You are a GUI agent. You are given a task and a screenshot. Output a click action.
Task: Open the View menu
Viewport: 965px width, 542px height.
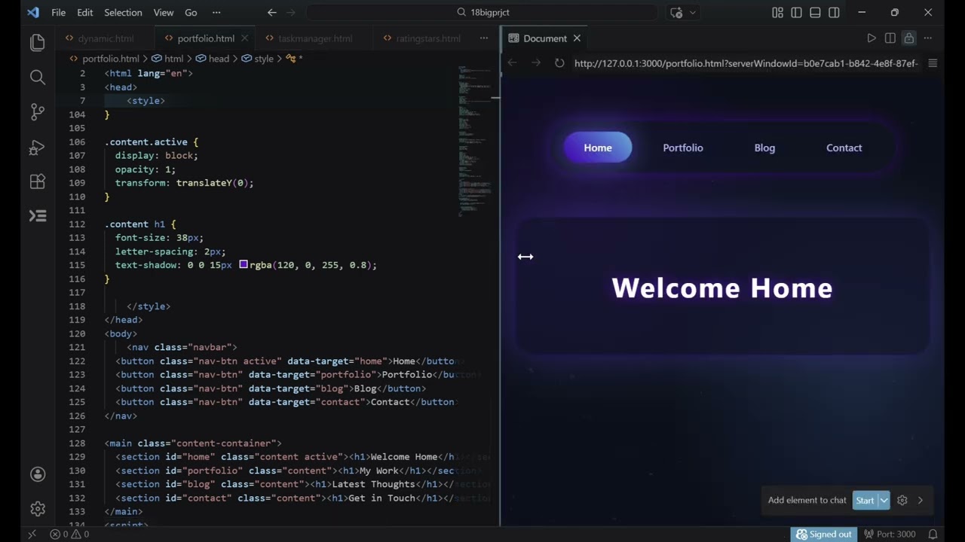click(x=164, y=12)
